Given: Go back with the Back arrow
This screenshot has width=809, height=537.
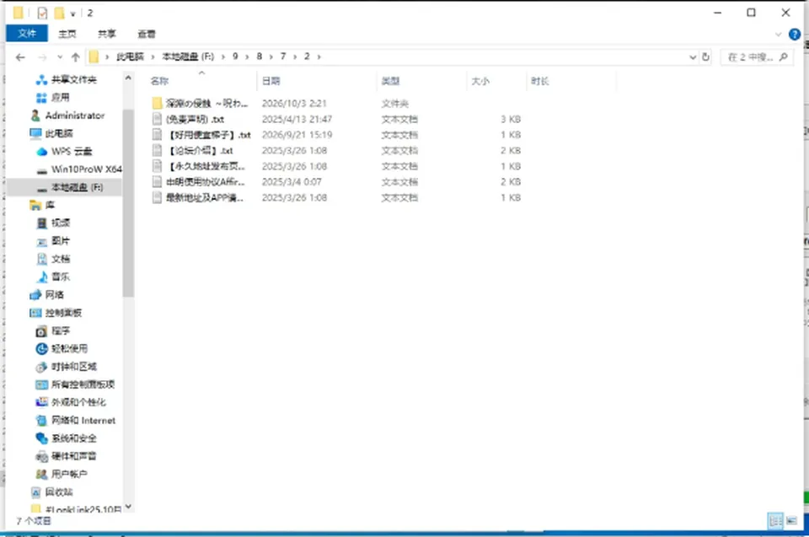Looking at the screenshot, I should (x=20, y=56).
